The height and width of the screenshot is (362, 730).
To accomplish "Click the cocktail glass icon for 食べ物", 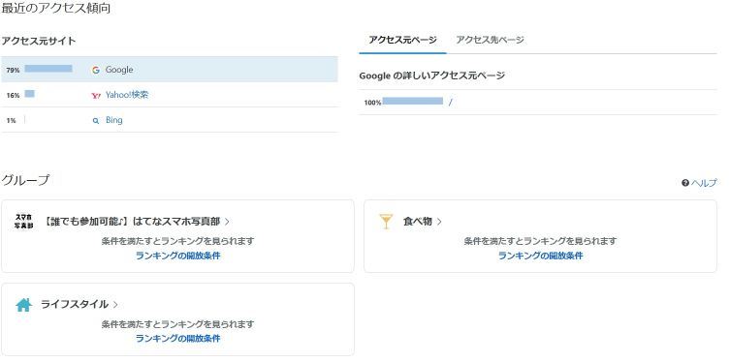I will (386, 222).
